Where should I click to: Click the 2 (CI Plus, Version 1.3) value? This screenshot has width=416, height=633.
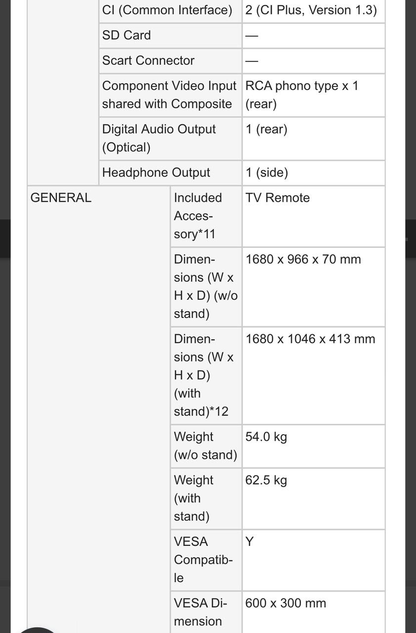[x=311, y=10]
